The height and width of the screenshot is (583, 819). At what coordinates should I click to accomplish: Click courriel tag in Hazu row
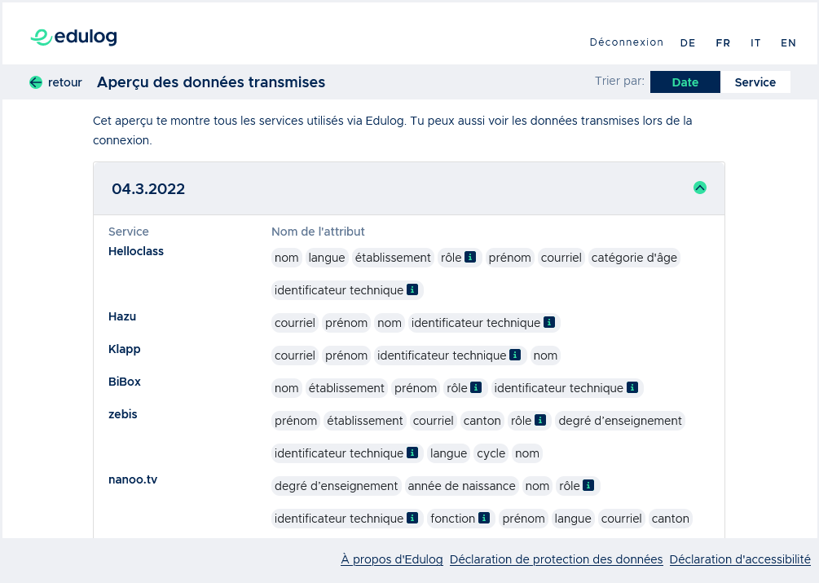pyautogui.click(x=294, y=323)
